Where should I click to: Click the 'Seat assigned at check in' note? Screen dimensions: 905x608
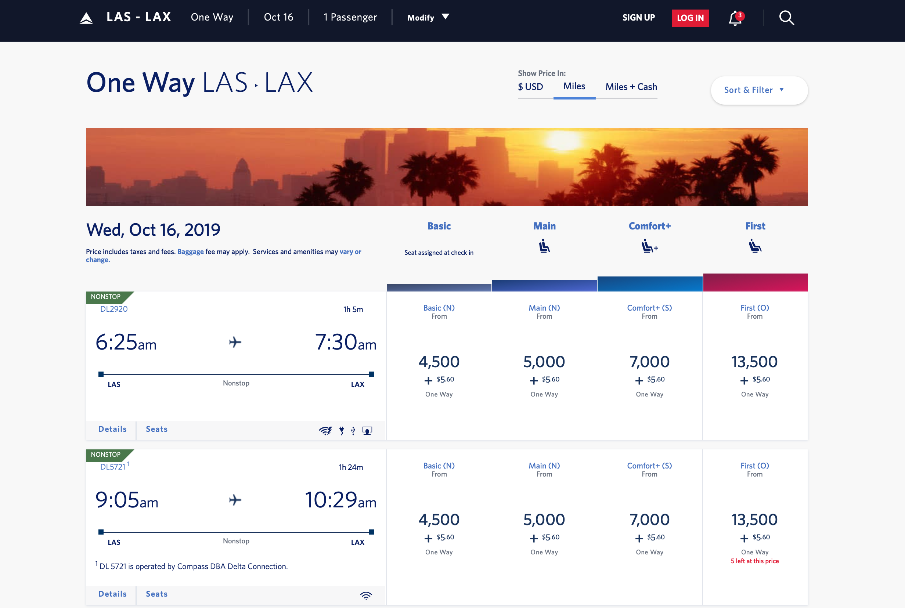pos(439,253)
